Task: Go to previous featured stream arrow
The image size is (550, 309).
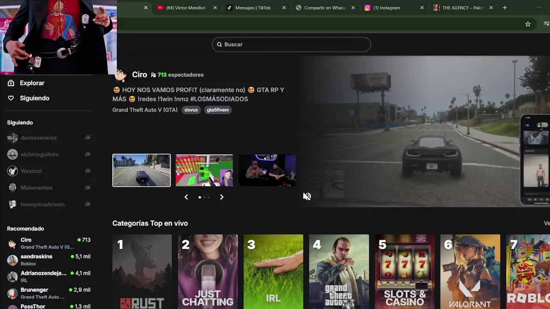Action: (x=186, y=197)
